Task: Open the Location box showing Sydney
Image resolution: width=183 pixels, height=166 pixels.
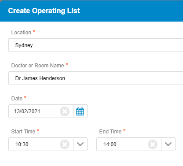Action: 96,45
